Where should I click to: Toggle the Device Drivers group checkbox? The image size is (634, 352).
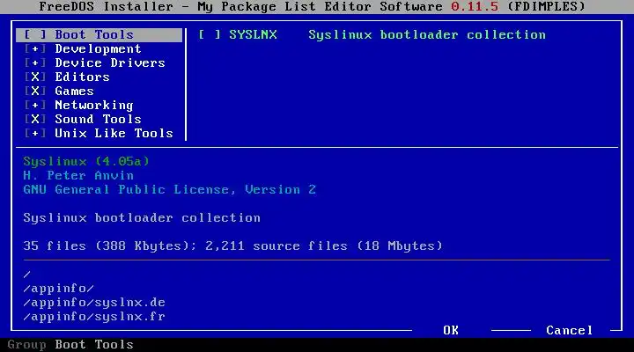coord(34,63)
